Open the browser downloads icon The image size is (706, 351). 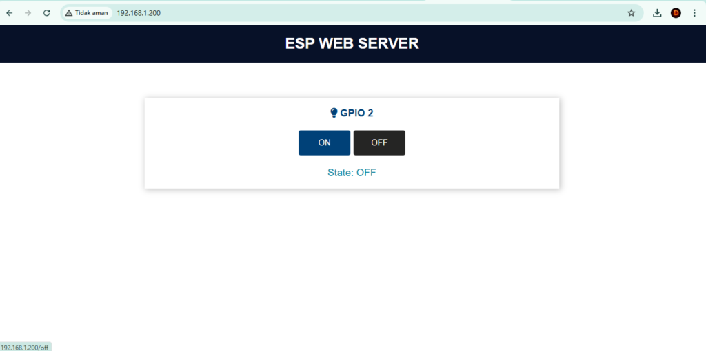click(x=657, y=13)
